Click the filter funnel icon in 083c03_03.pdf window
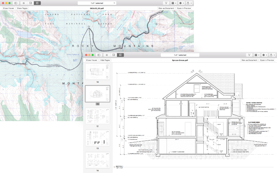277x173 pixels. pyautogui.click(x=166, y=3)
